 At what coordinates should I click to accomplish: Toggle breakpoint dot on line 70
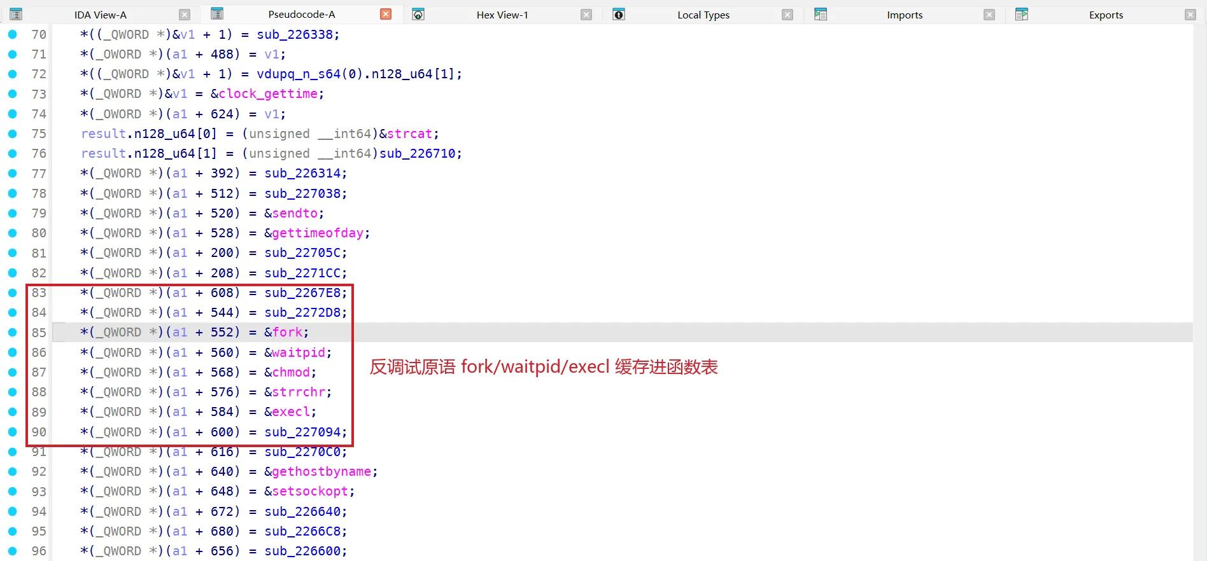(x=12, y=34)
